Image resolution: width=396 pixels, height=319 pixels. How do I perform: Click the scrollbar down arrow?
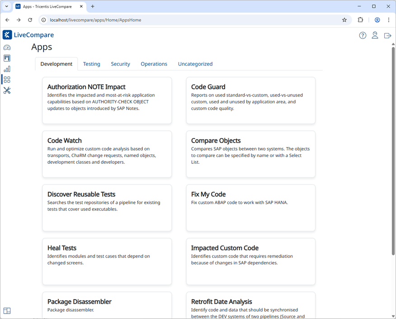click(393, 316)
